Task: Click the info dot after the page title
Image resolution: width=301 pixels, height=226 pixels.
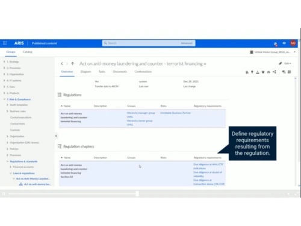Action: [x=205, y=64]
